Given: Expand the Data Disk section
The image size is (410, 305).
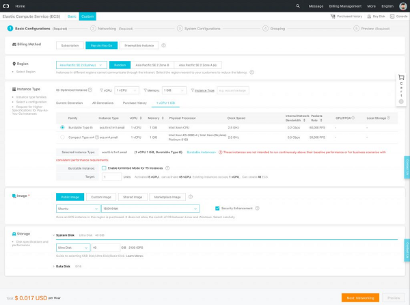Looking at the screenshot, I should click(53, 266).
